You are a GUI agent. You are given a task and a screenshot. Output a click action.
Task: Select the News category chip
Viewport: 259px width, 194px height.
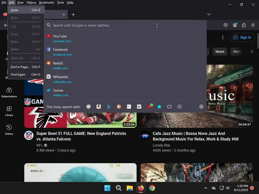[220, 52]
